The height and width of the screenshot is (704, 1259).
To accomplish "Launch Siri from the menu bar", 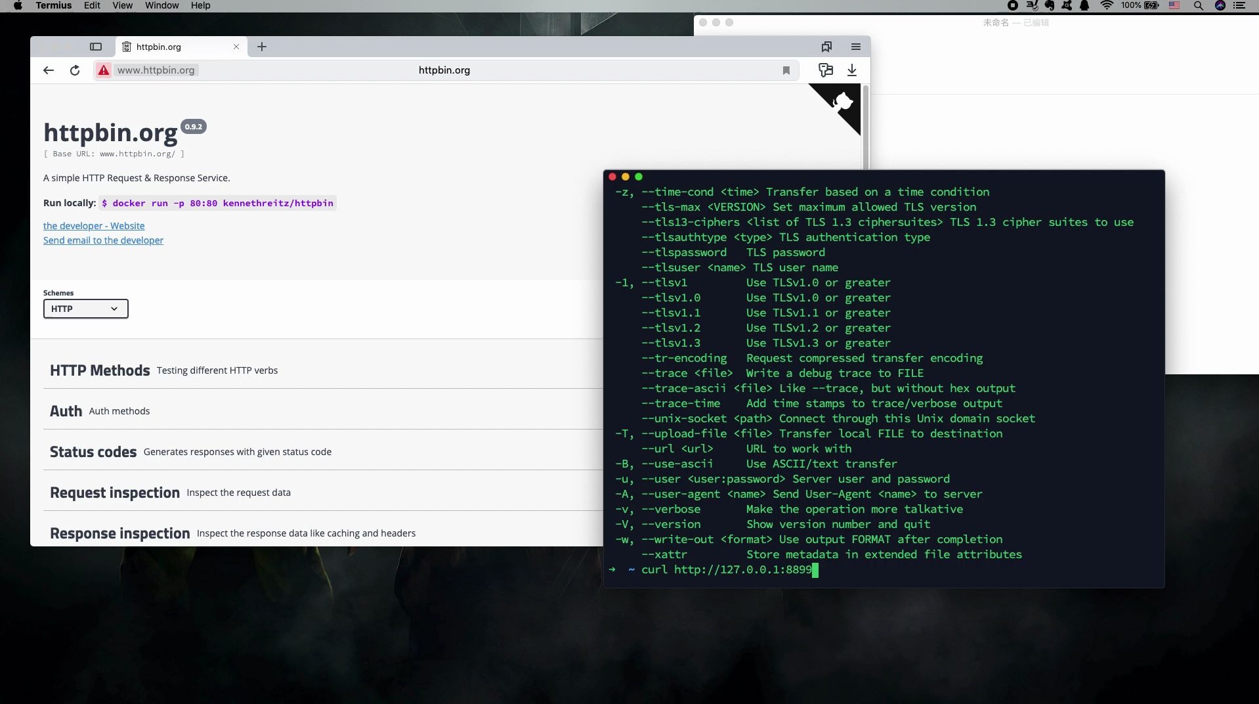I will [1220, 5].
